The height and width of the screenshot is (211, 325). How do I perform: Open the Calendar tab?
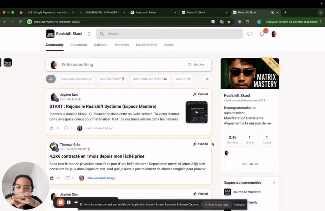coord(101,45)
